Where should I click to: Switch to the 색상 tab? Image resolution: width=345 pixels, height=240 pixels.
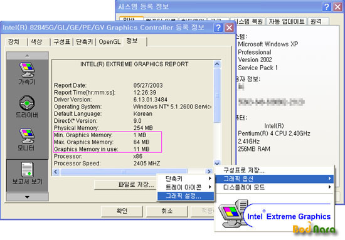click(36, 42)
